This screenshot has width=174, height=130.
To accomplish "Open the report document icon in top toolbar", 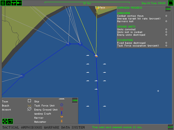I will click(x=3, y=3).
